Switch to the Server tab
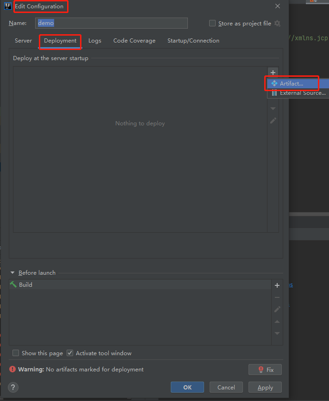The width and height of the screenshot is (329, 401). [23, 41]
